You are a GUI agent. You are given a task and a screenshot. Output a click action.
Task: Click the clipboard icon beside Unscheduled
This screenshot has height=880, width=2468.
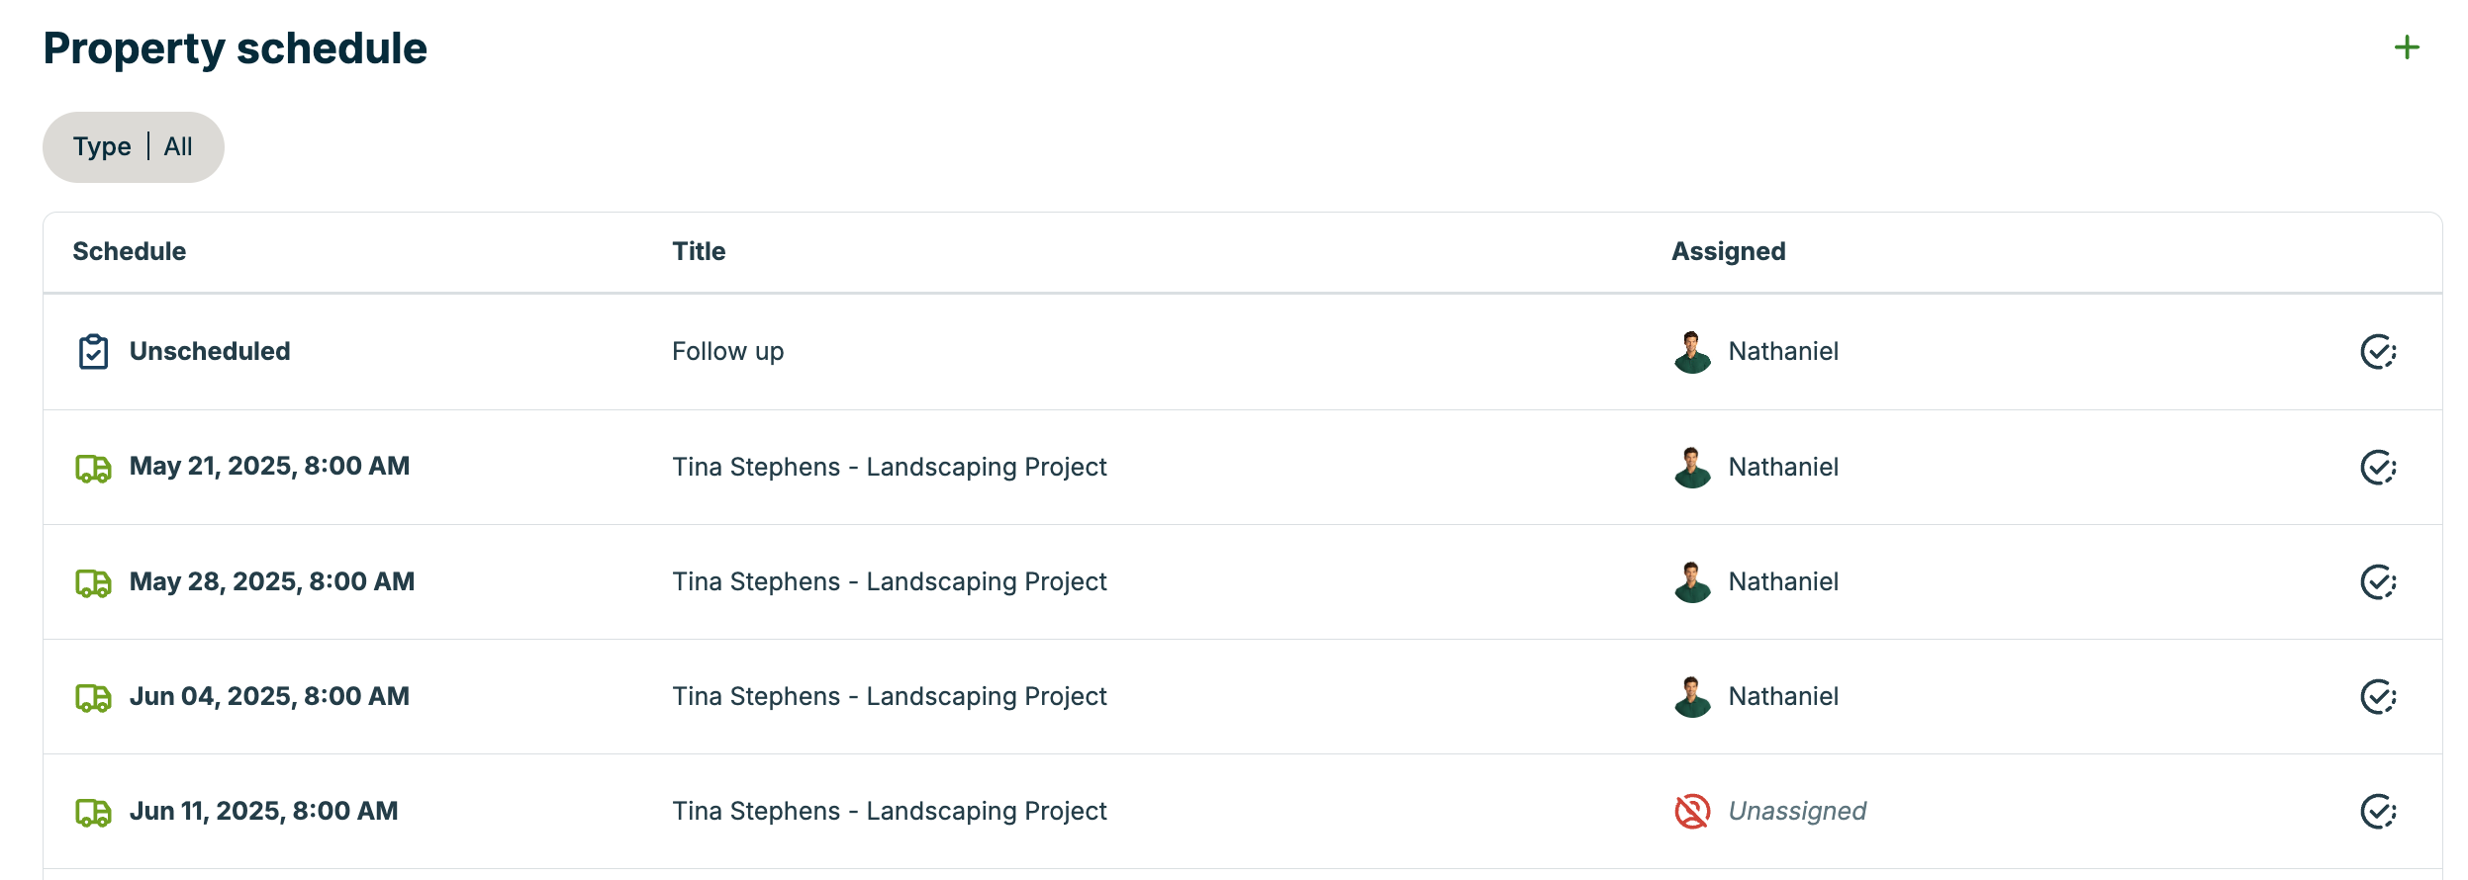92,350
